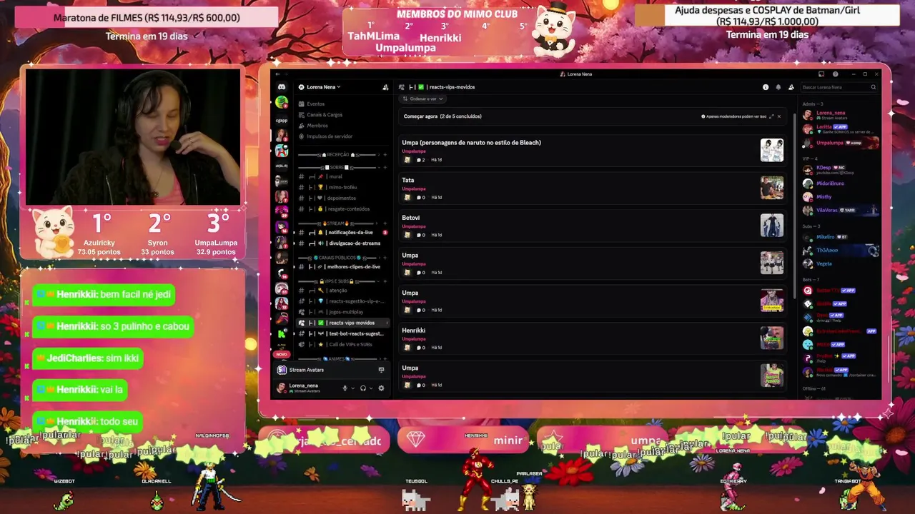Open the notificações-da-live channel
The height and width of the screenshot is (514, 915).
[x=343, y=233]
